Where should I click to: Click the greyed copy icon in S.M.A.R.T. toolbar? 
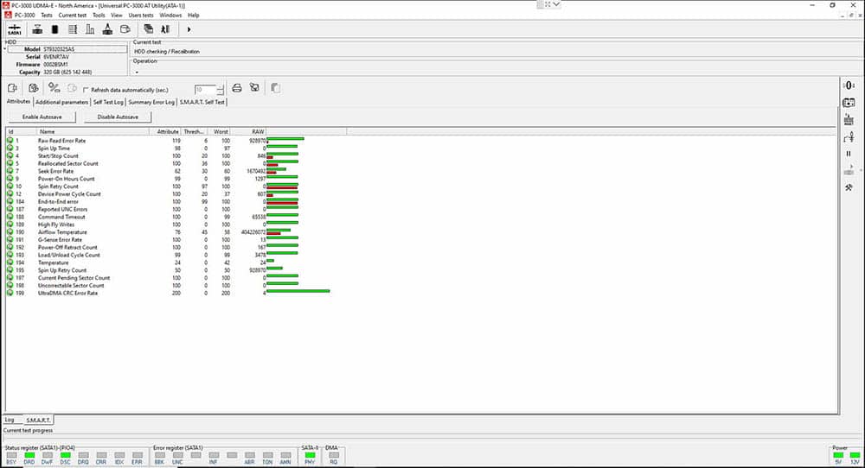[x=275, y=88]
